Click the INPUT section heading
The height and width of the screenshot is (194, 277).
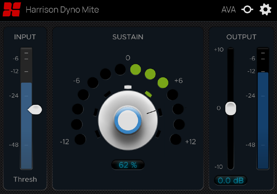pos(25,37)
